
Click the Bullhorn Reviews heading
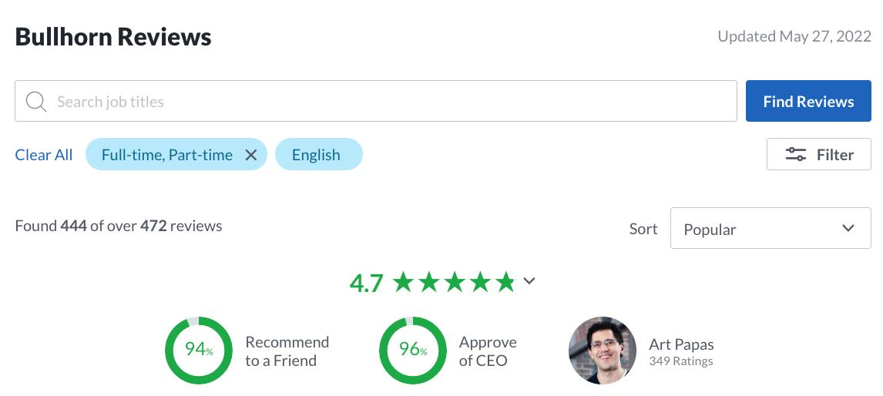point(113,37)
